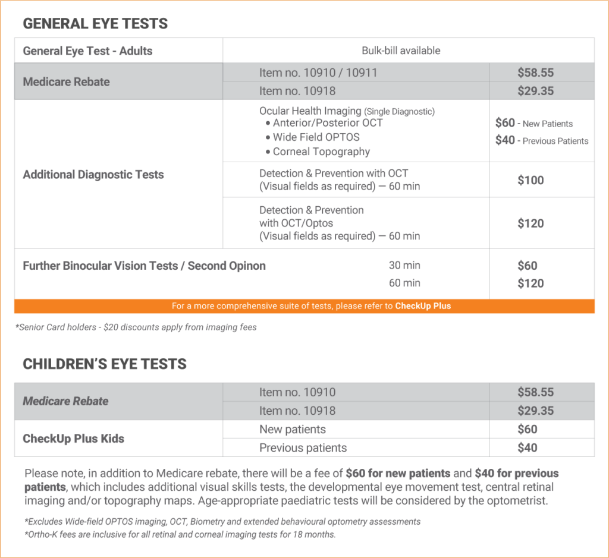The height and width of the screenshot is (558, 609).
Task: Click the Wide Field OPTOS bullet
Action: [x=316, y=137]
